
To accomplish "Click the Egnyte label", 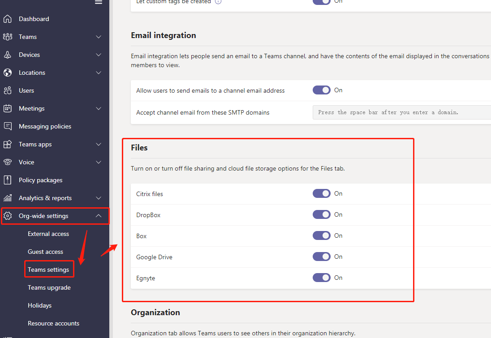I will pyautogui.click(x=146, y=278).
